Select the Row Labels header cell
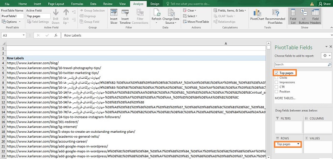The width and height of the screenshot is (333, 159). pos(136,58)
